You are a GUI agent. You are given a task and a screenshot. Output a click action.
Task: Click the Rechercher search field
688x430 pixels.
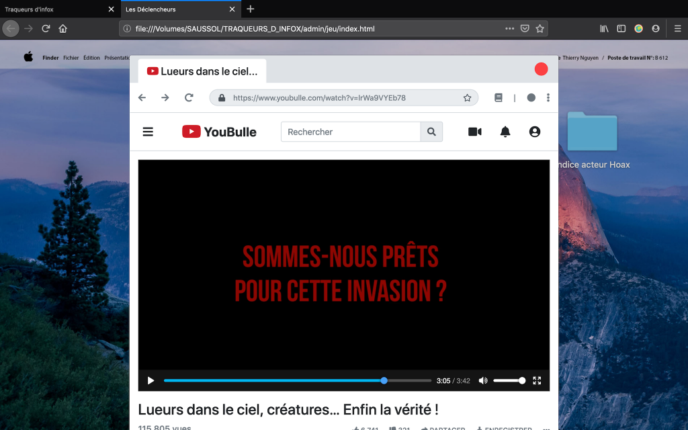[x=351, y=132]
